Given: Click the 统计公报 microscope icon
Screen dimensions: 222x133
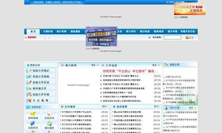Looking at the screenshot, I should click(166, 108).
